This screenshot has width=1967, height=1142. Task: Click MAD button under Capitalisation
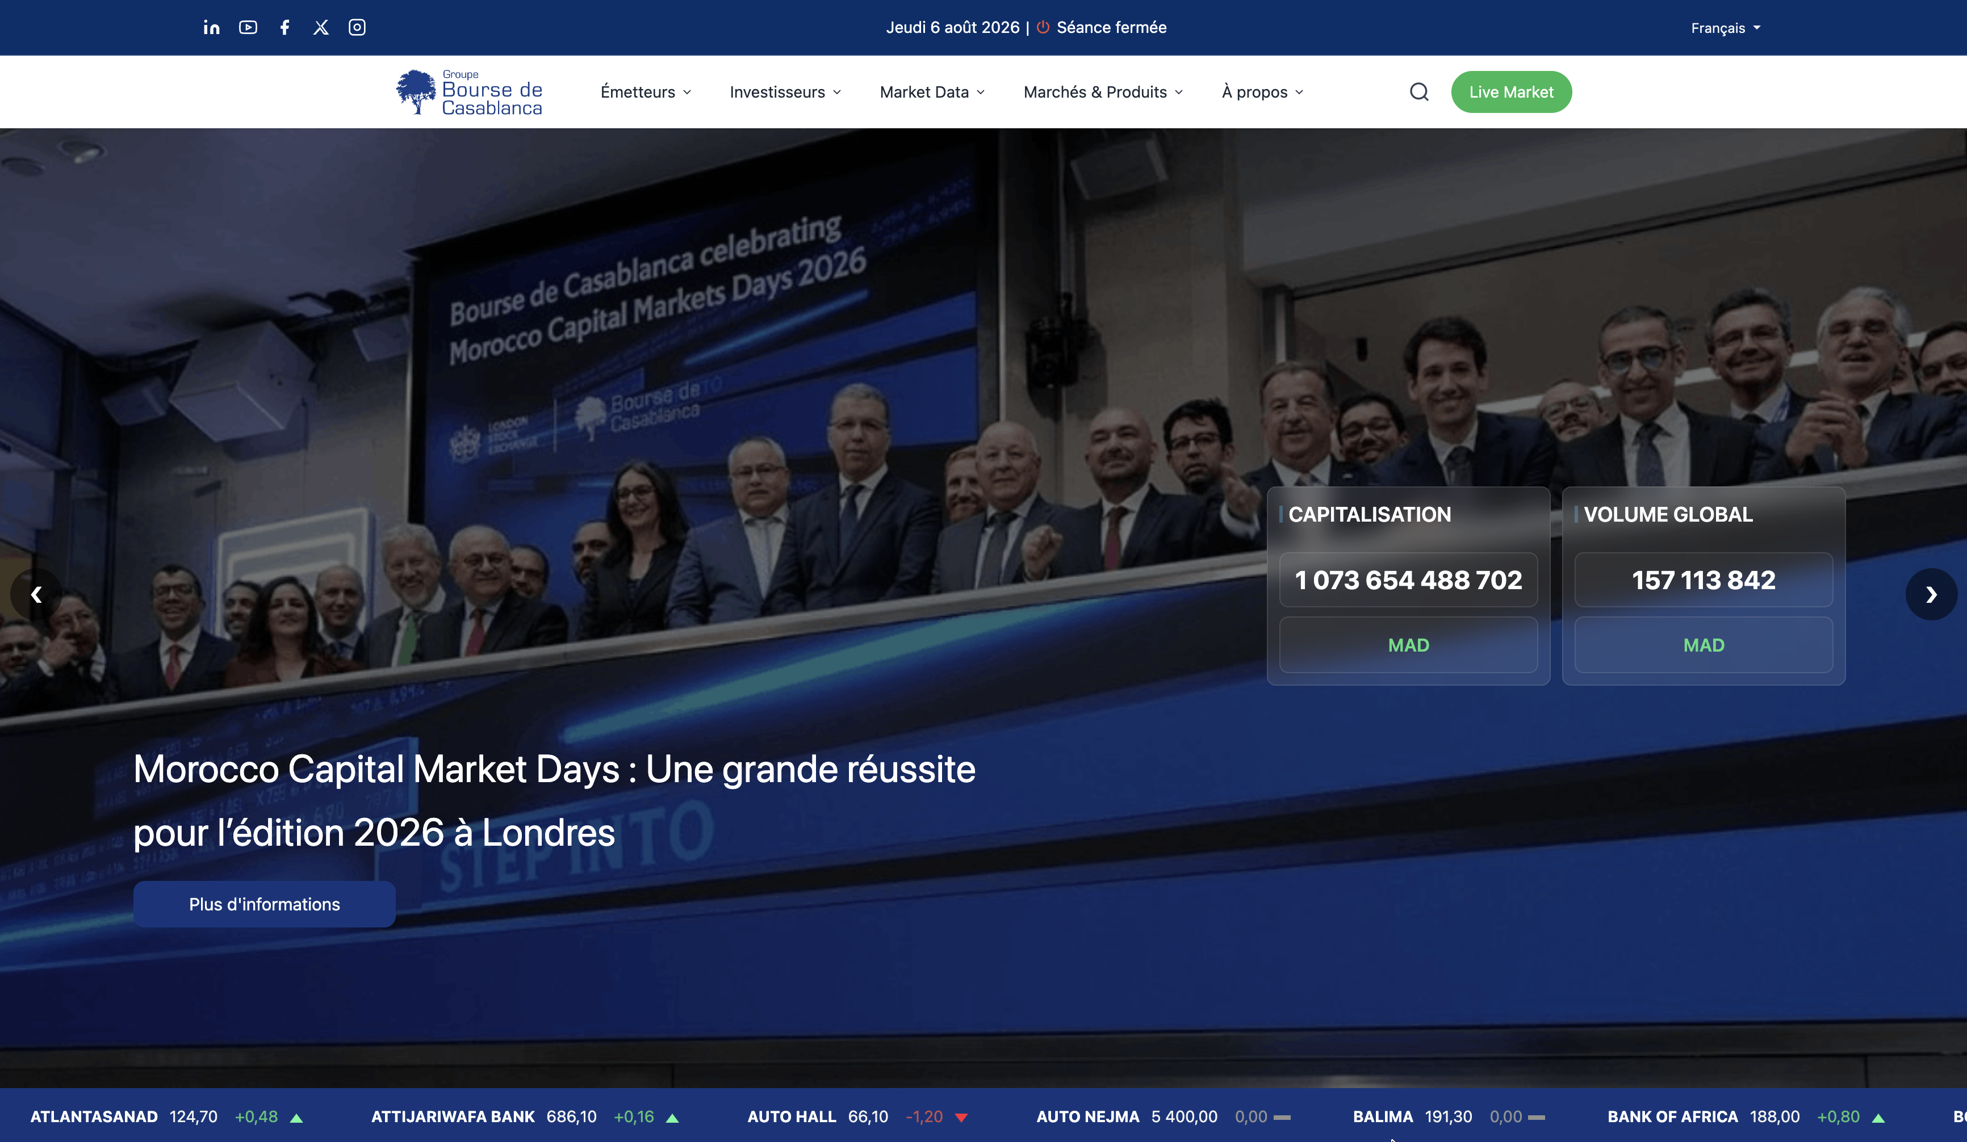pos(1408,645)
